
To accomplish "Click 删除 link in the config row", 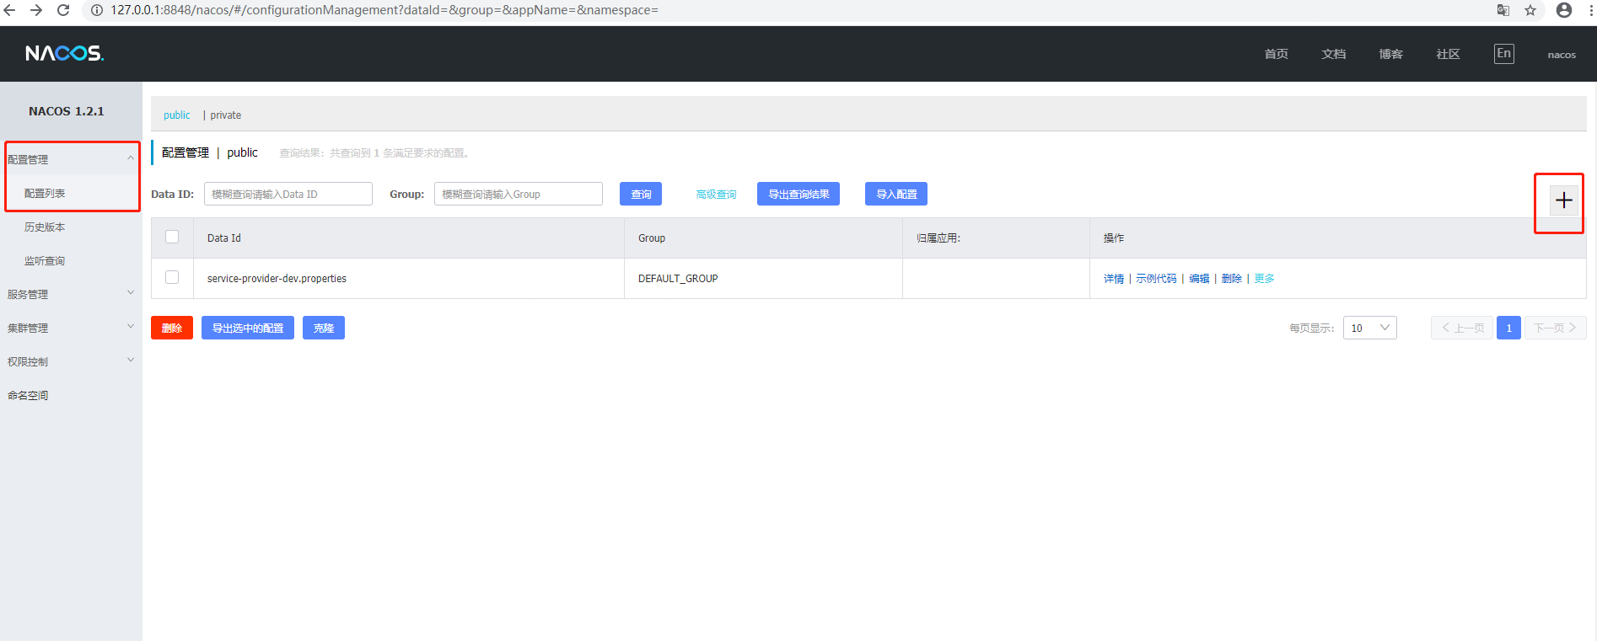I will point(1232,279).
